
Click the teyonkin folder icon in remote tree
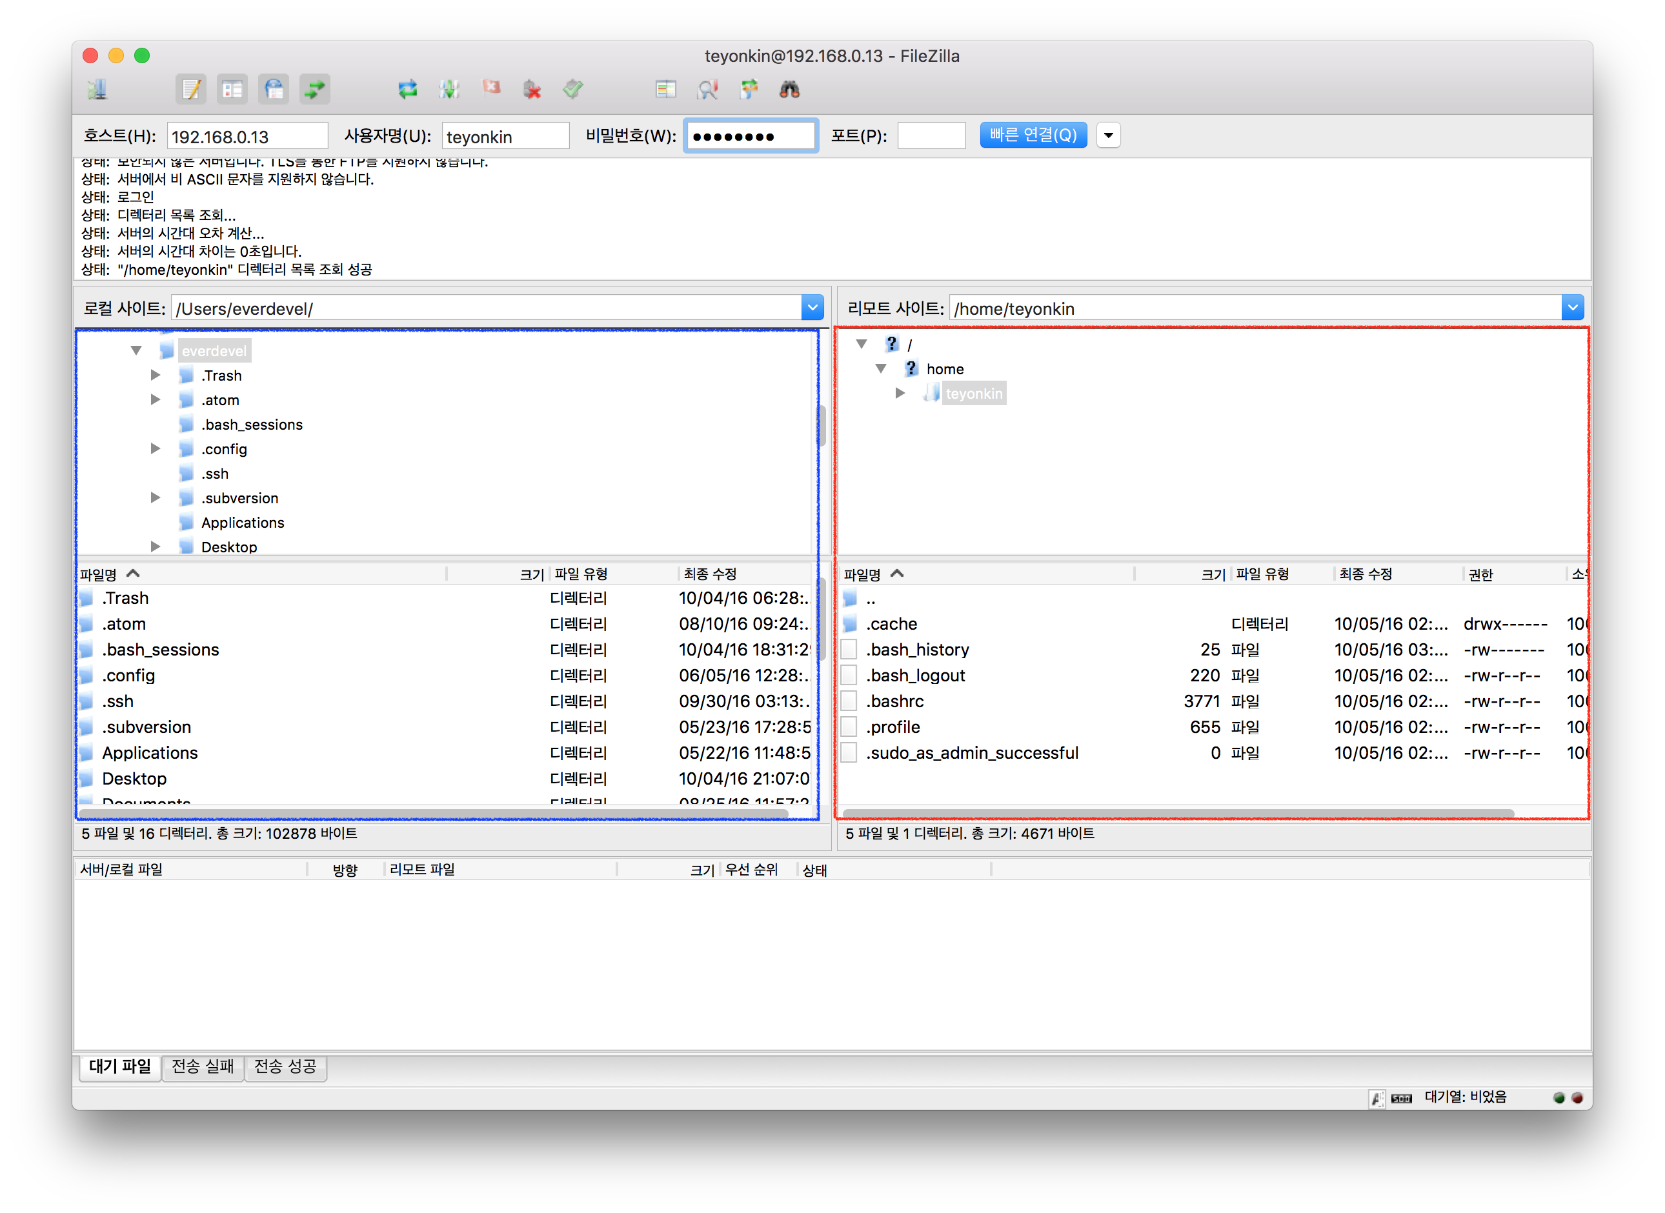931,393
